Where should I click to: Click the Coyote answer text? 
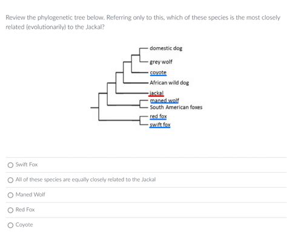pyautogui.click(x=24, y=225)
